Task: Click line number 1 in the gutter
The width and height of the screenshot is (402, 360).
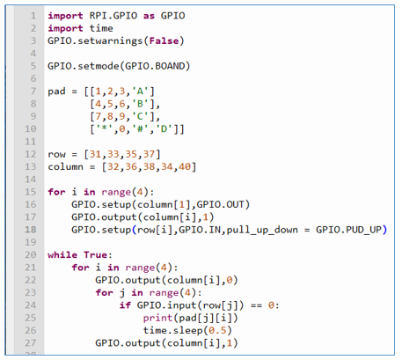Action: pos(33,16)
